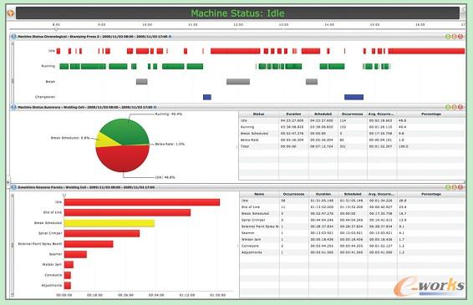Sort Pareto table by Duration column
473x305 pixels.
coord(323,194)
